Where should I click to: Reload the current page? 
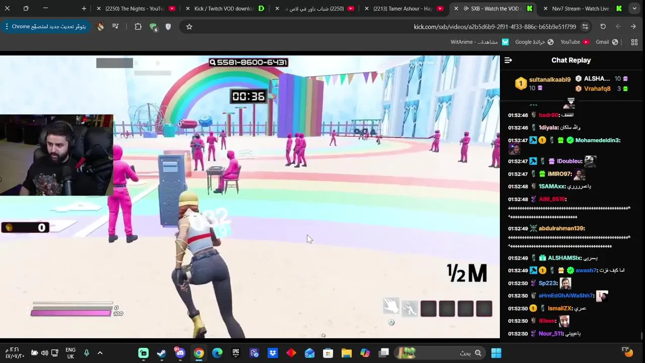pos(603,26)
